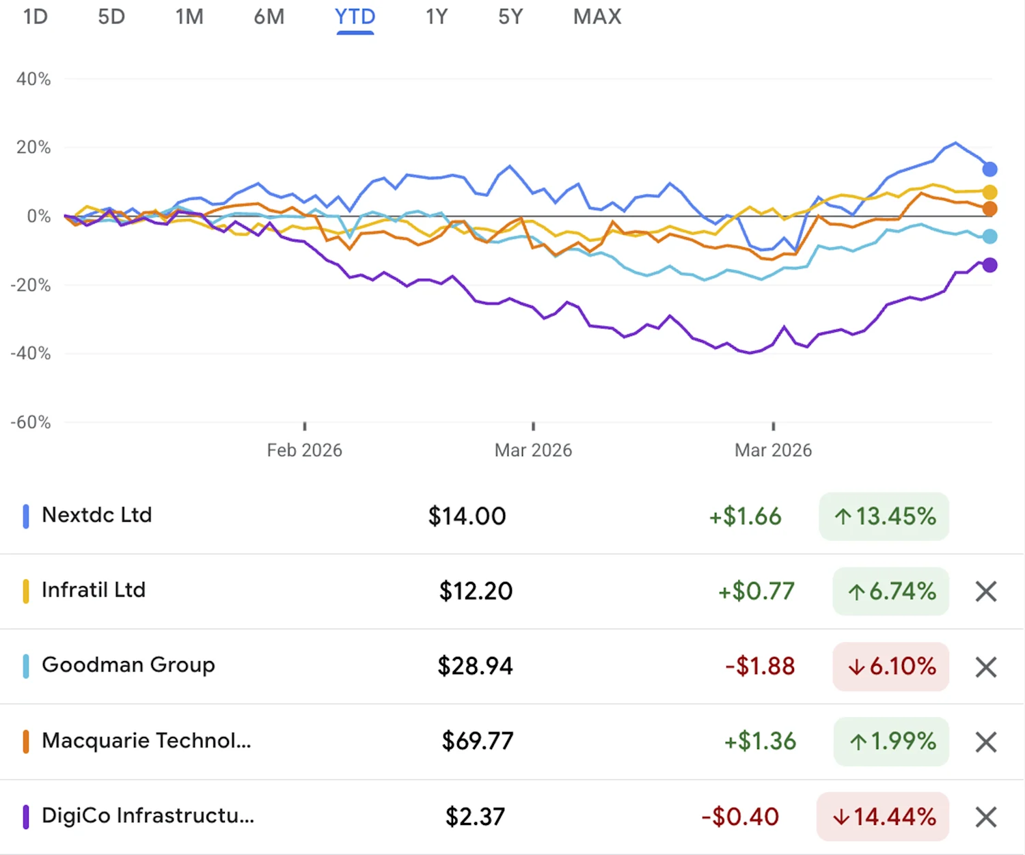The width and height of the screenshot is (1025, 855).
Task: Click the Goodman Group price $28.94
Action: [476, 667]
